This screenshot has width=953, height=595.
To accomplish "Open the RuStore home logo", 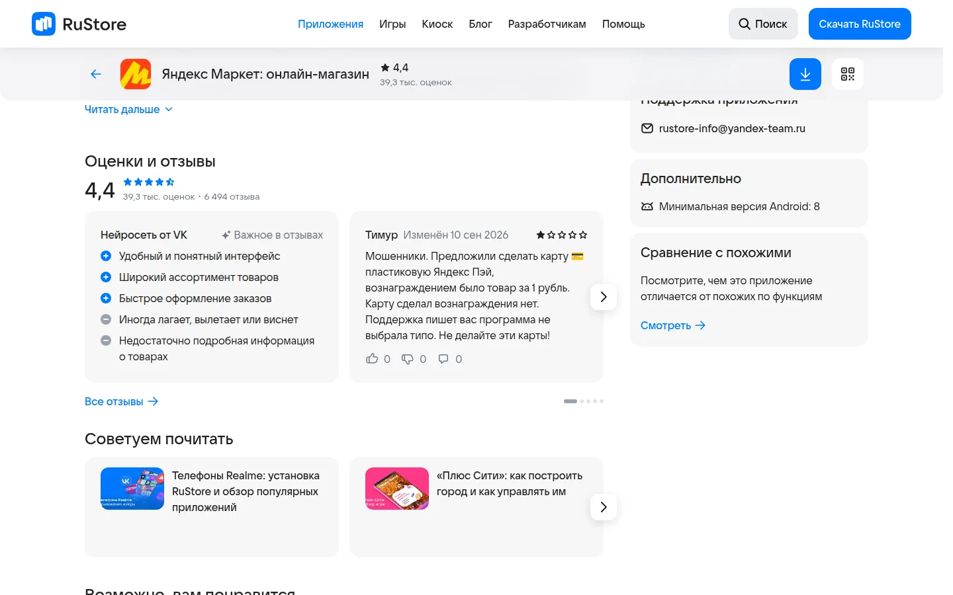I will (x=79, y=24).
